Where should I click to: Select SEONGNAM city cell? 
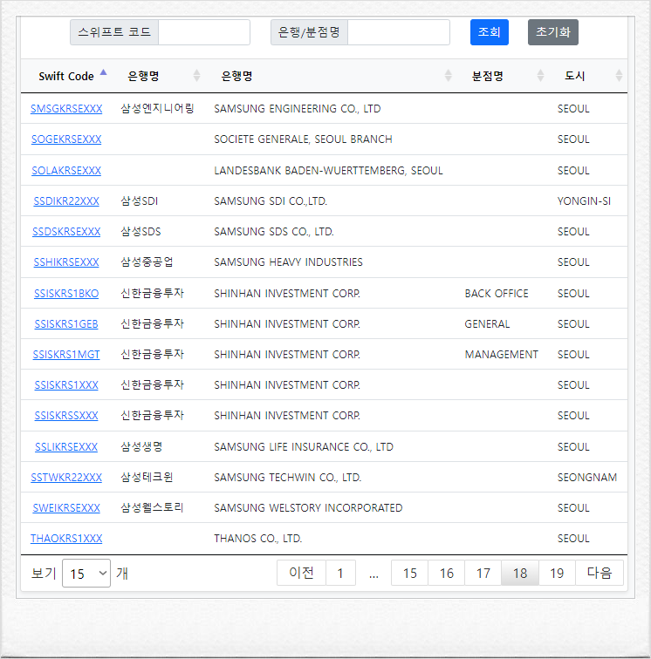click(x=587, y=478)
